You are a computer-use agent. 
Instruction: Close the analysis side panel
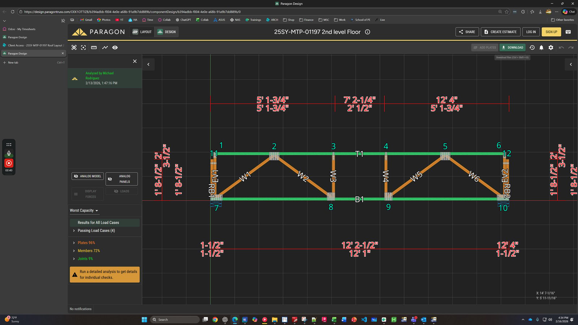click(x=135, y=61)
